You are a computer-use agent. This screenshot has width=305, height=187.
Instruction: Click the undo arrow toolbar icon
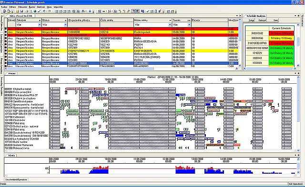44,11
